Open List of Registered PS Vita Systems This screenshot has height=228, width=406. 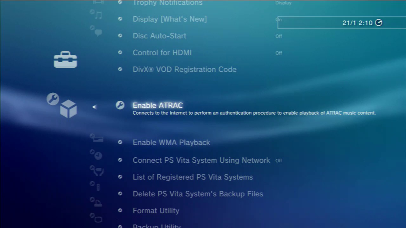pos(193,177)
